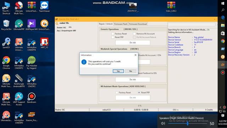The height and width of the screenshot is (128, 227).
Task: Click Do Job in Mi Assistant Mode Operations
Action: coord(133,97)
